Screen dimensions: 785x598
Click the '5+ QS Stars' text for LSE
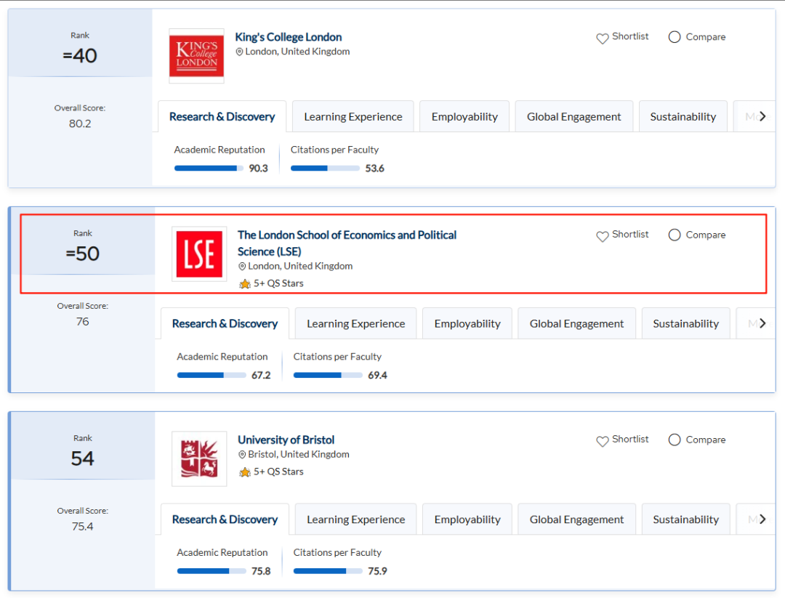(x=278, y=283)
